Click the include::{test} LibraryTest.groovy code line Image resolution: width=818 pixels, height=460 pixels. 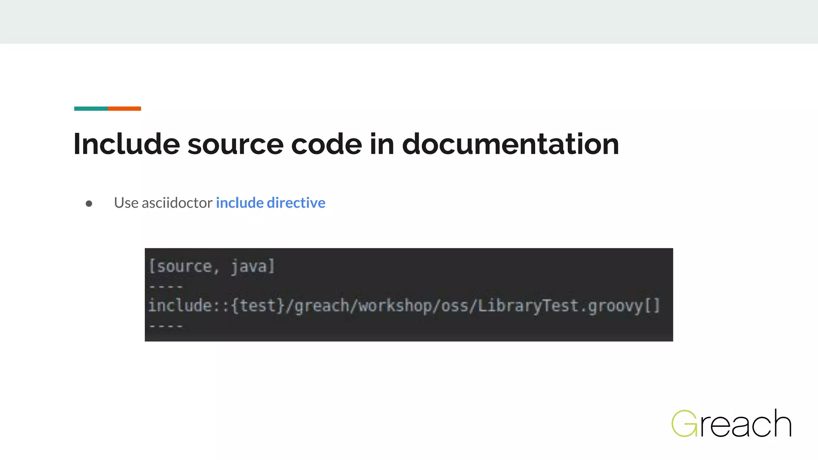point(404,306)
